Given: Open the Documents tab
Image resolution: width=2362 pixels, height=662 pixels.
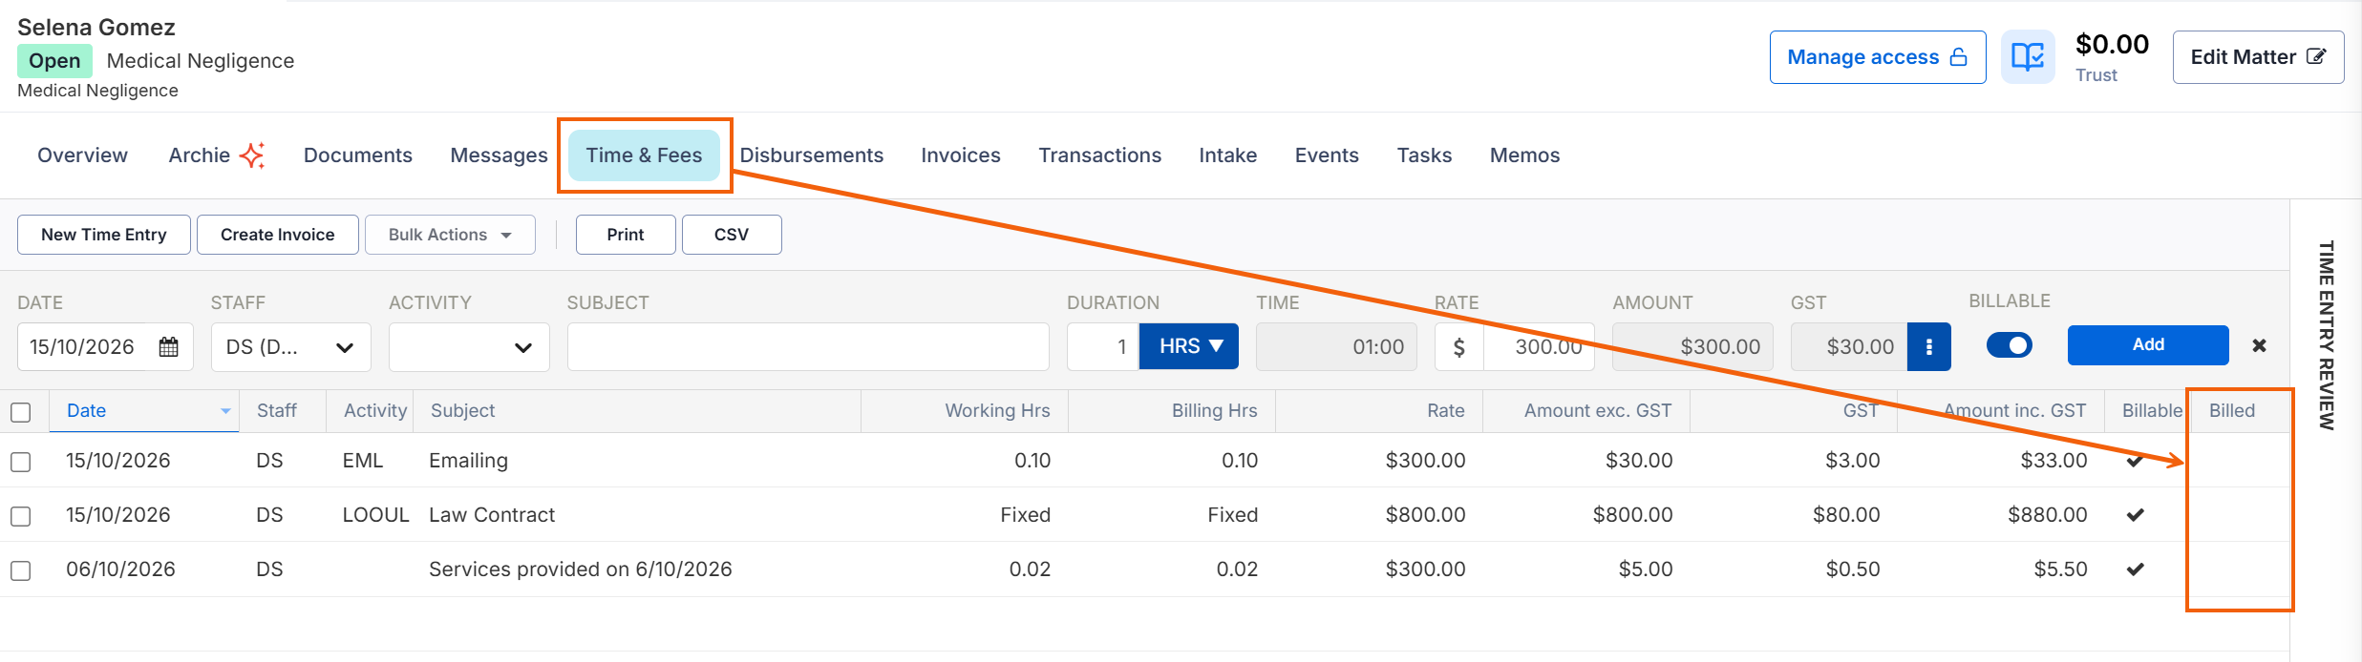Looking at the screenshot, I should [358, 155].
